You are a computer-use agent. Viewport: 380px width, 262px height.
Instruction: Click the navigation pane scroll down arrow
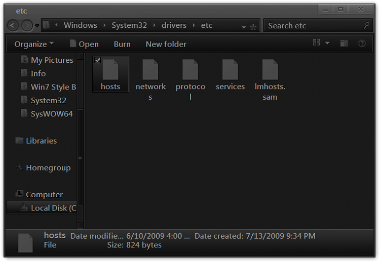click(x=80, y=226)
